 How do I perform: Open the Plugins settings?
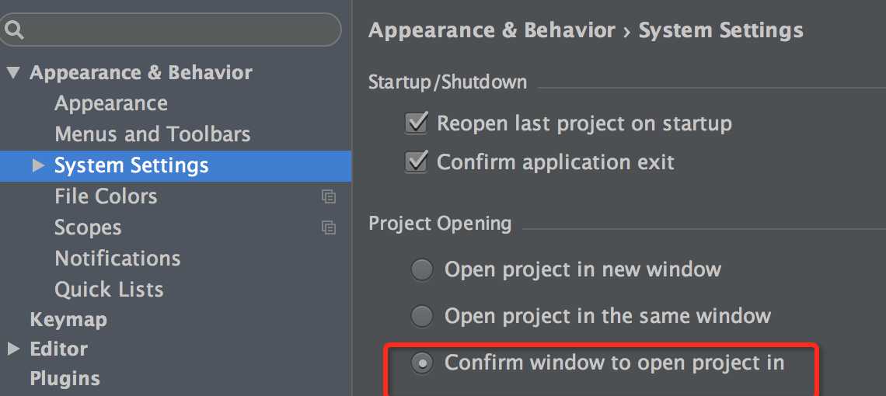click(x=65, y=379)
